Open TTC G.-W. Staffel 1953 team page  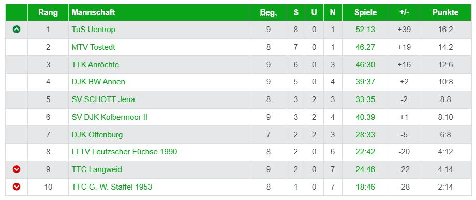112,187
